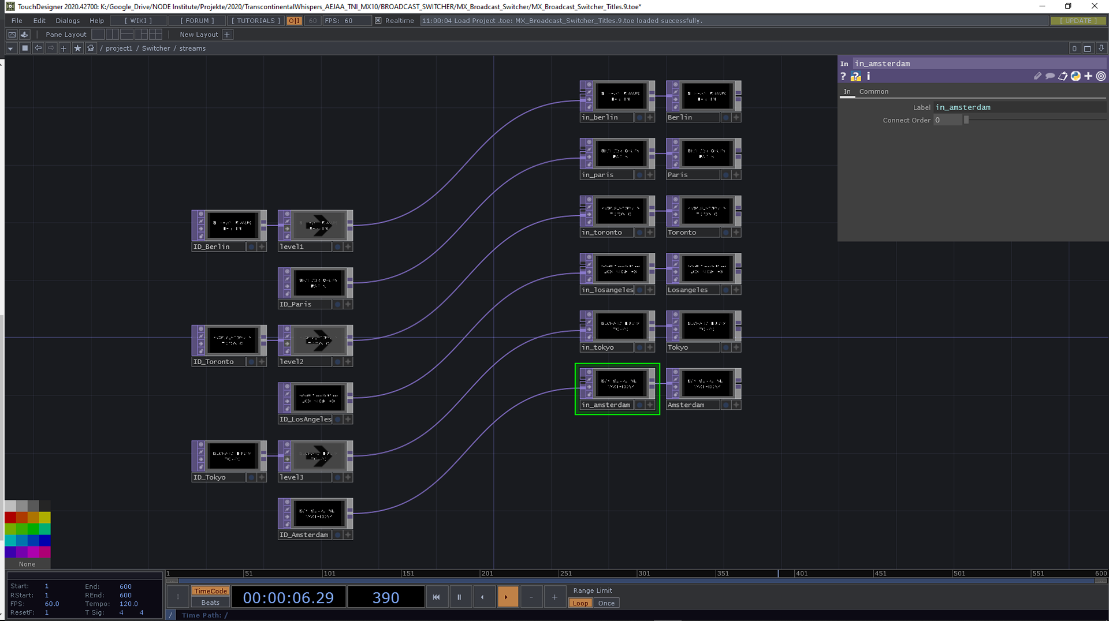Adjust the Connect Order slider handle
This screenshot has width=1109, height=621.
click(x=966, y=120)
